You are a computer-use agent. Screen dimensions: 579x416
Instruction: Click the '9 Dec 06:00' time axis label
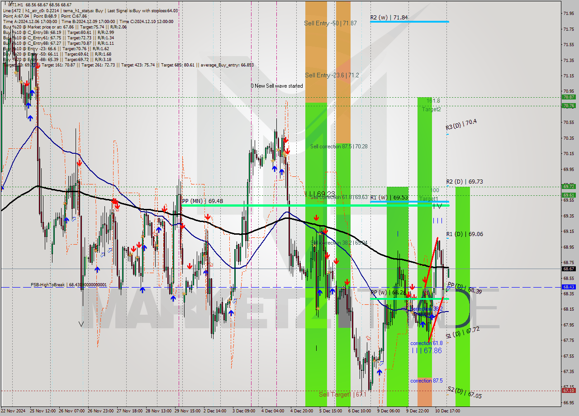coord(389,411)
